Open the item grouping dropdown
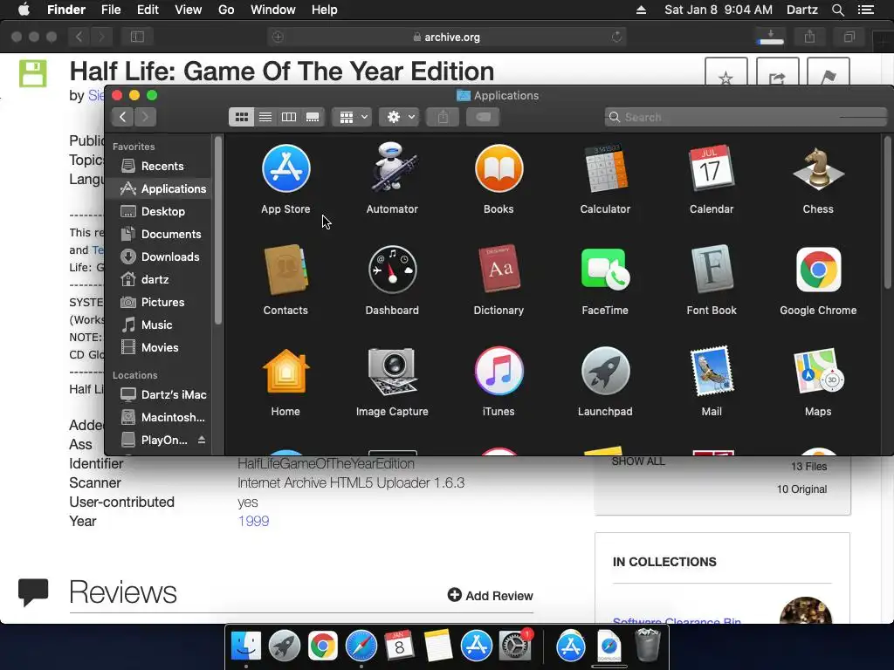The height and width of the screenshot is (670, 894). click(x=352, y=118)
